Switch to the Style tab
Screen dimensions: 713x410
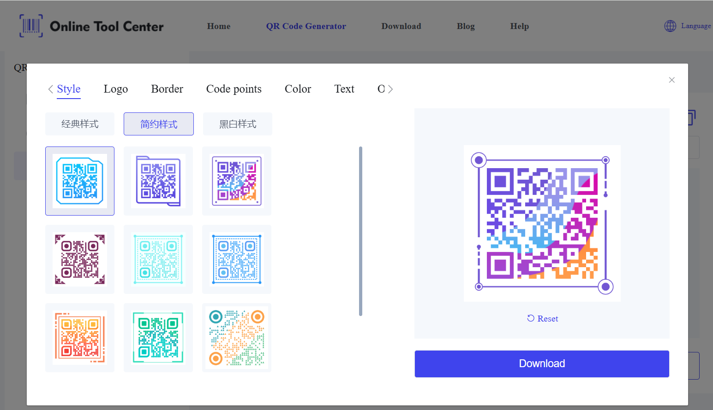click(69, 89)
